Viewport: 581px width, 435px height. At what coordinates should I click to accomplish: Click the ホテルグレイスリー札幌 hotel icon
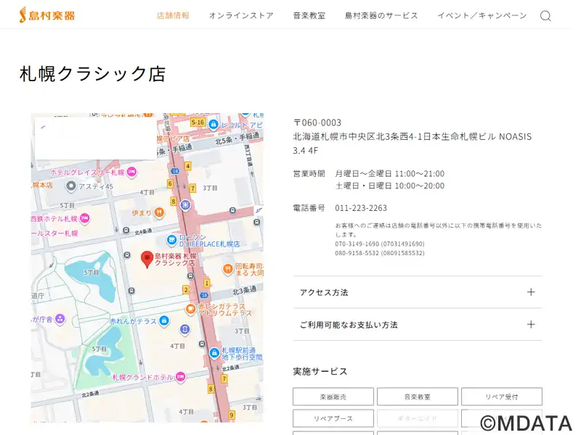tap(133, 173)
